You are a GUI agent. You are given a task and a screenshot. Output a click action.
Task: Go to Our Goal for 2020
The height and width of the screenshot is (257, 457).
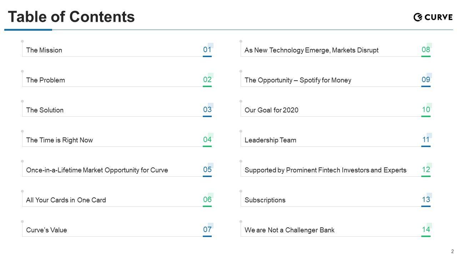(x=271, y=110)
